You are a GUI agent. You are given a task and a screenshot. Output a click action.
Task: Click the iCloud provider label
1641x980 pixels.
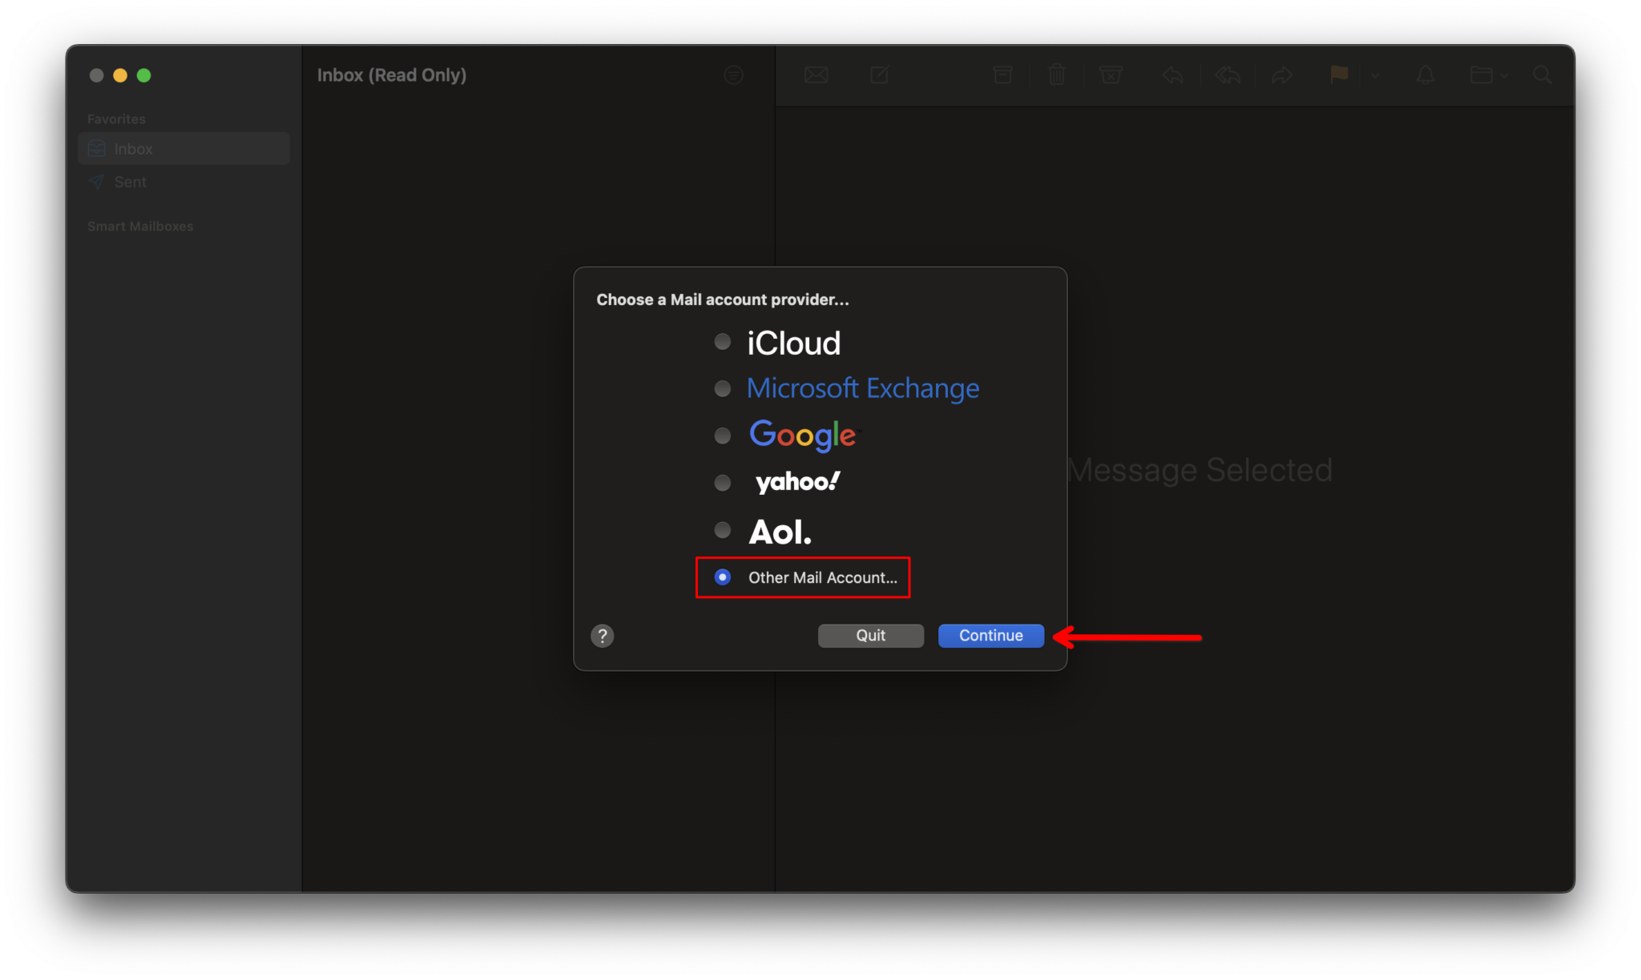793,343
